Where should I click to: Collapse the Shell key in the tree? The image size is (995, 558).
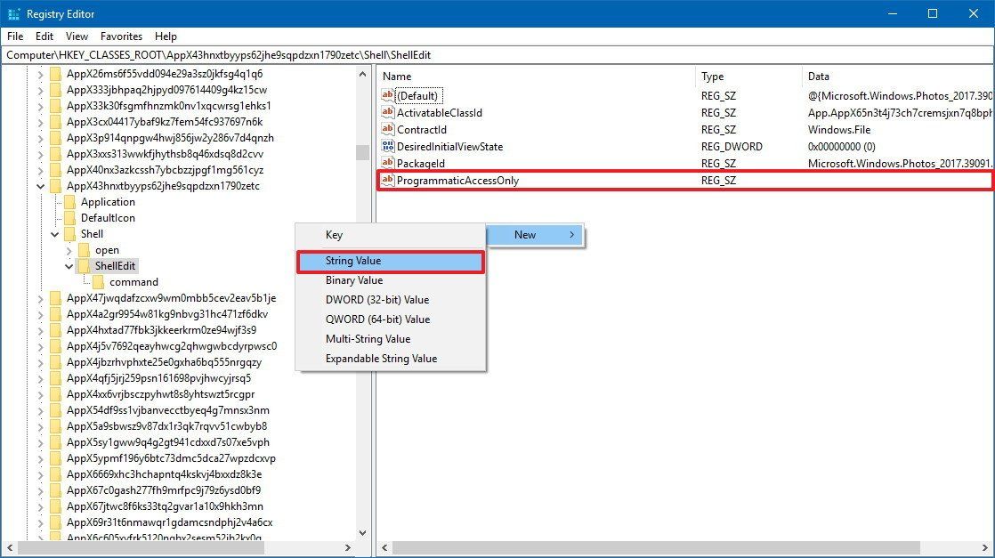[x=54, y=233]
